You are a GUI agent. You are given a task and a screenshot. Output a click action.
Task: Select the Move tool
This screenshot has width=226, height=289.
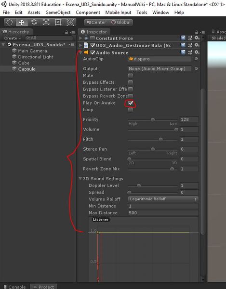point(22,23)
